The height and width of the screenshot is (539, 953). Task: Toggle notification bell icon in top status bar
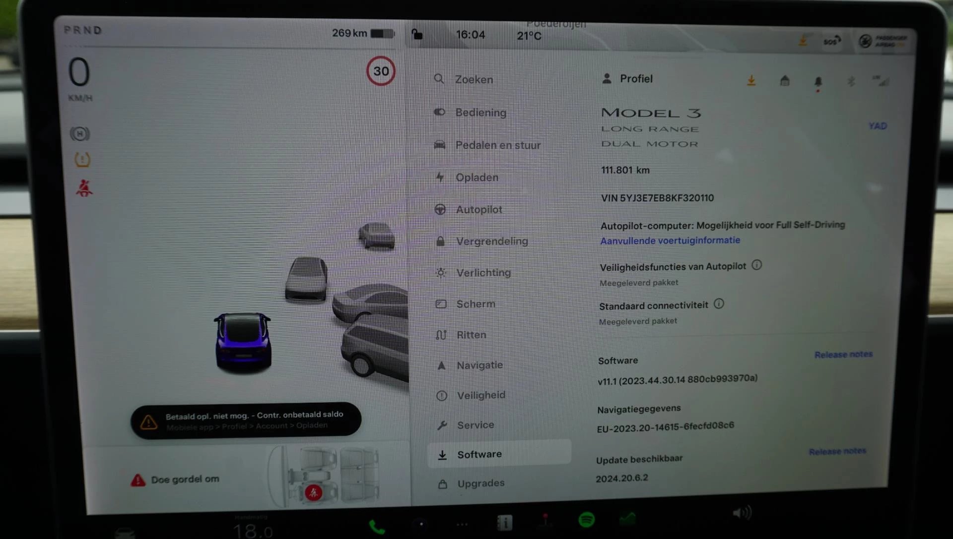point(818,80)
